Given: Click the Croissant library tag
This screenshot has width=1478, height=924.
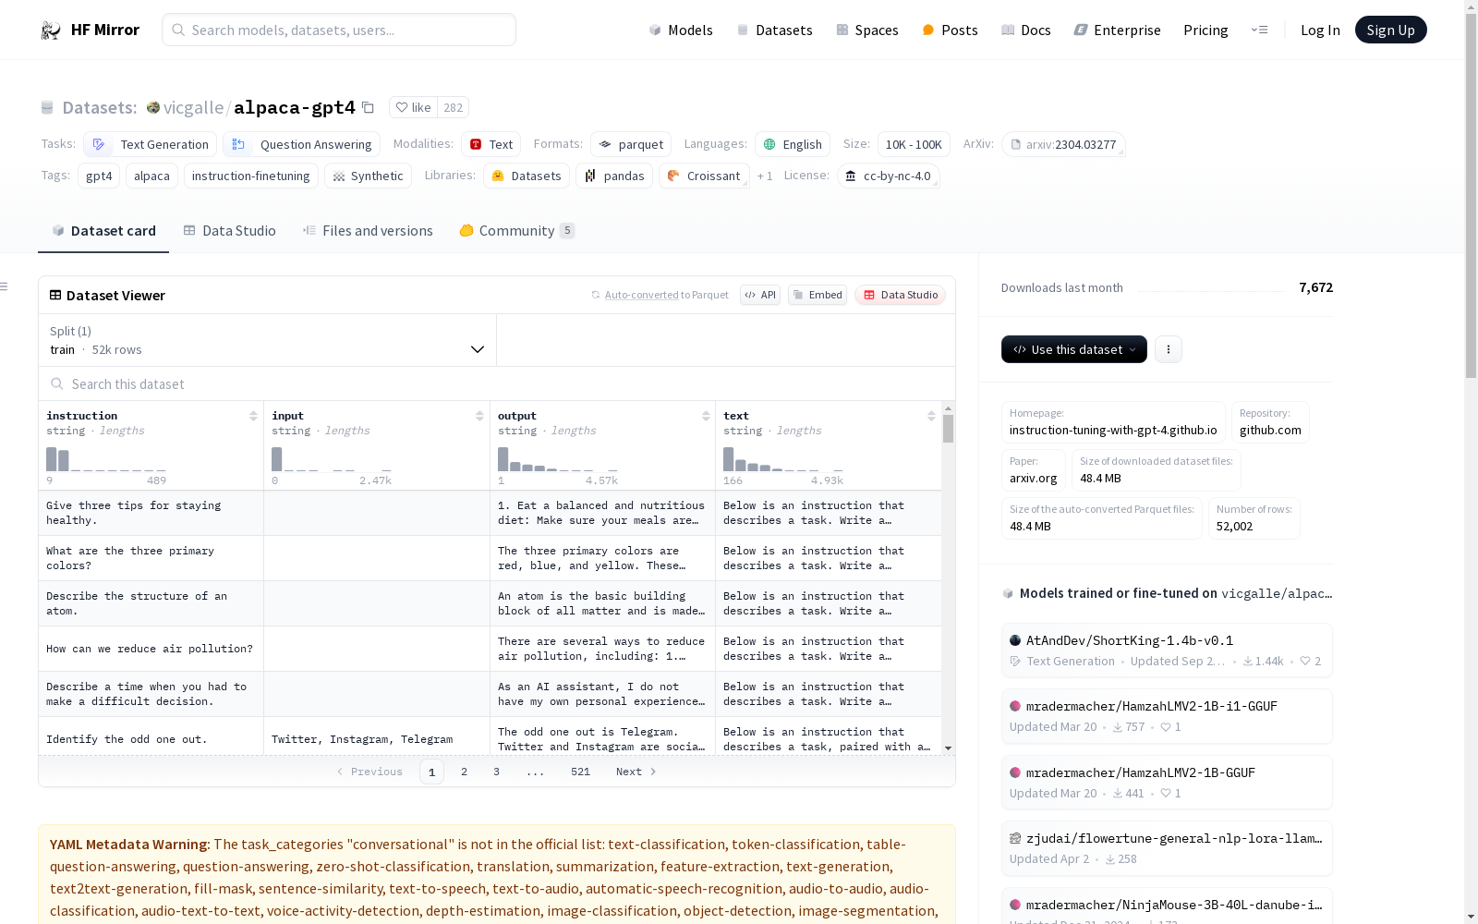Looking at the screenshot, I should pyautogui.click(x=704, y=176).
